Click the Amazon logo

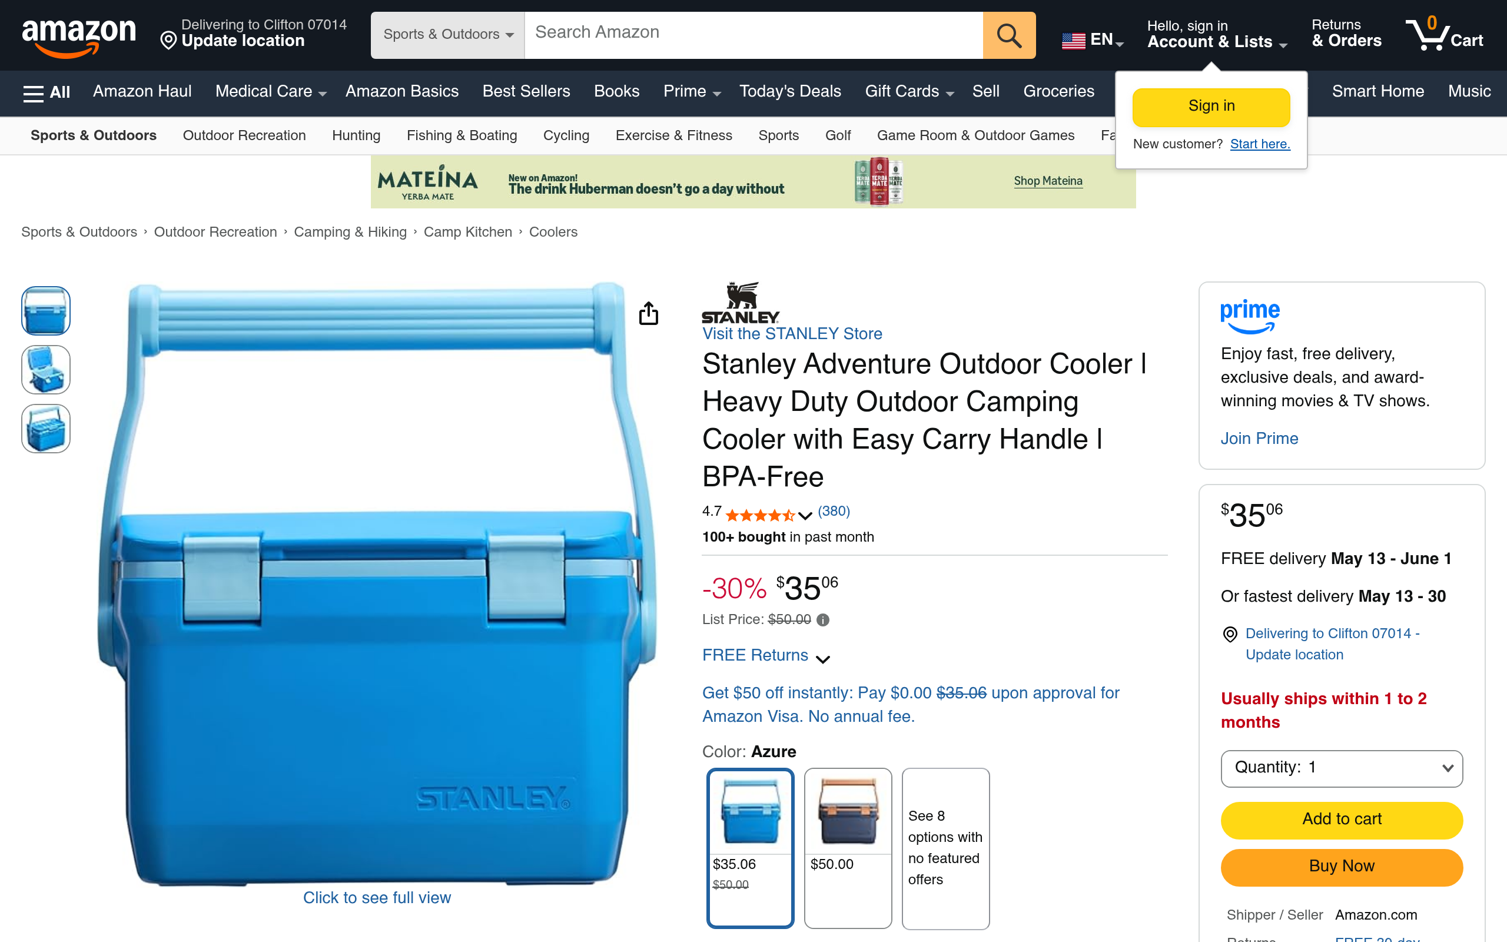[78, 36]
